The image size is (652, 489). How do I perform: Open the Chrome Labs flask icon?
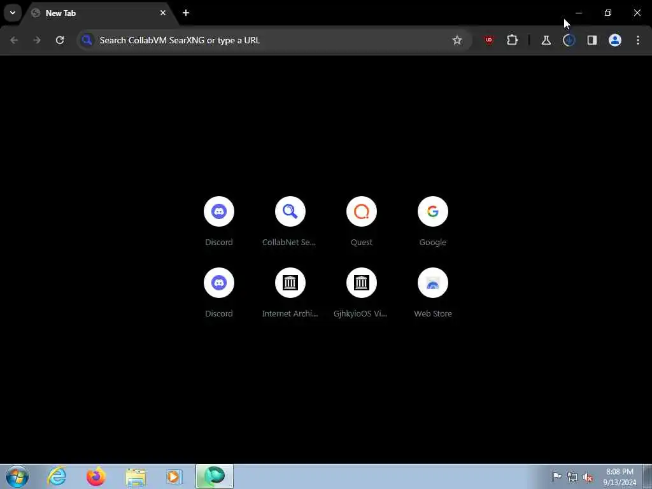pyautogui.click(x=546, y=40)
